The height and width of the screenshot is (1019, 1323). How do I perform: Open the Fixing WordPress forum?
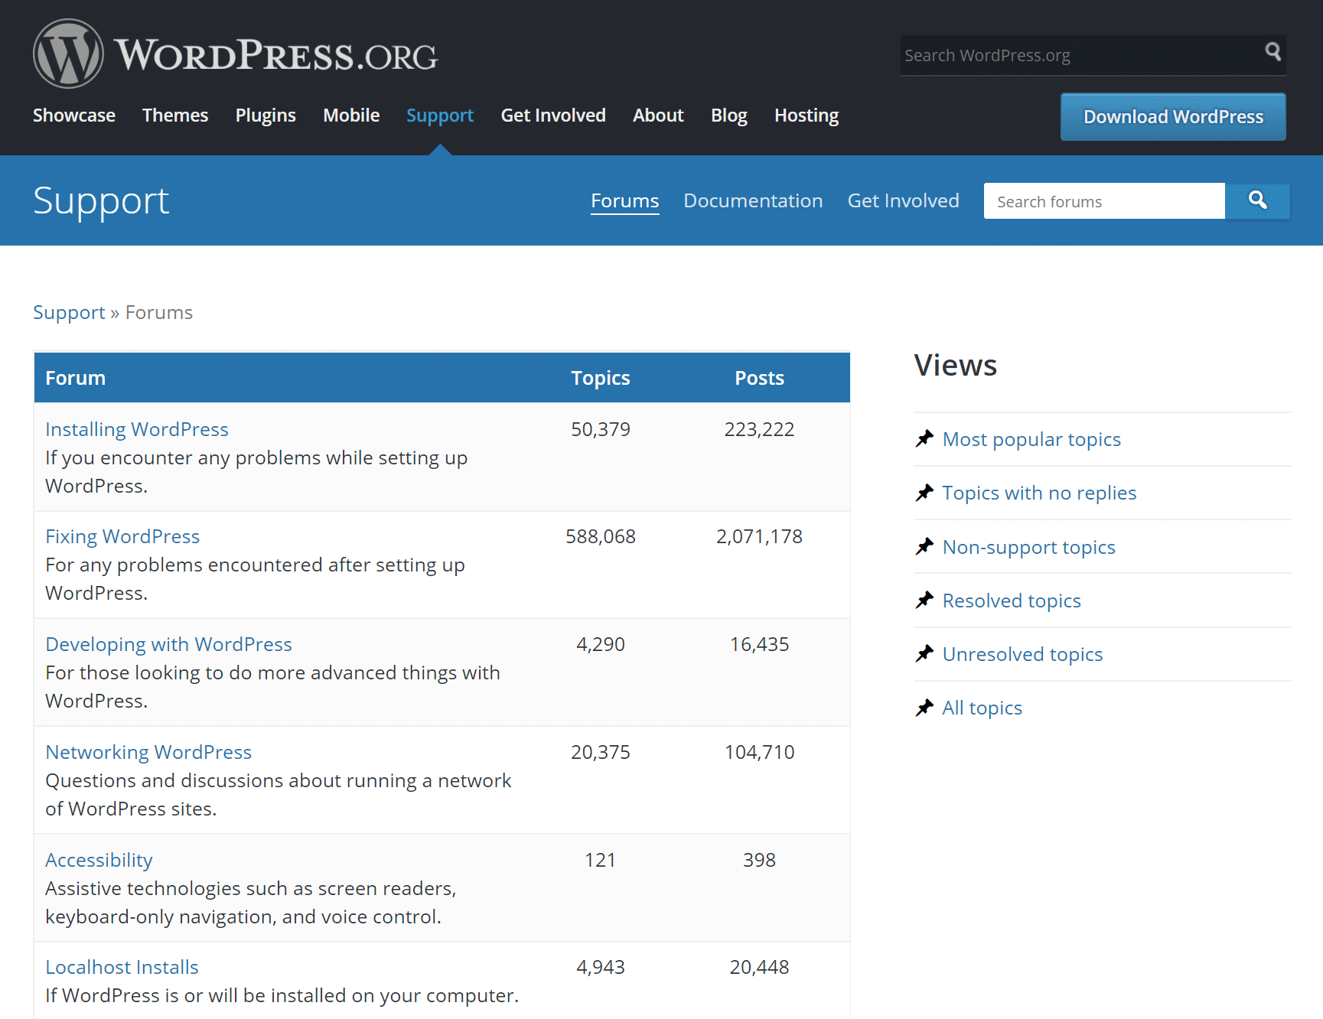click(x=122, y=536)
